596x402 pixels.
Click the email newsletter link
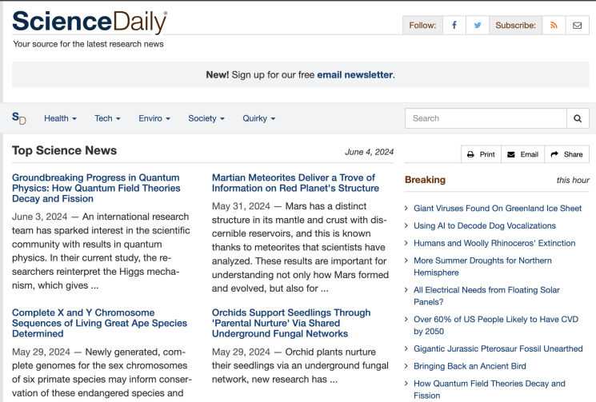point(354,75)
